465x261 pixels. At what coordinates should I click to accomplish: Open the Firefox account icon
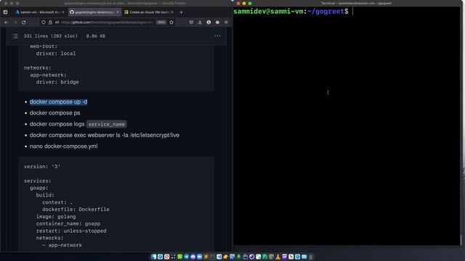tap(209, 22)
